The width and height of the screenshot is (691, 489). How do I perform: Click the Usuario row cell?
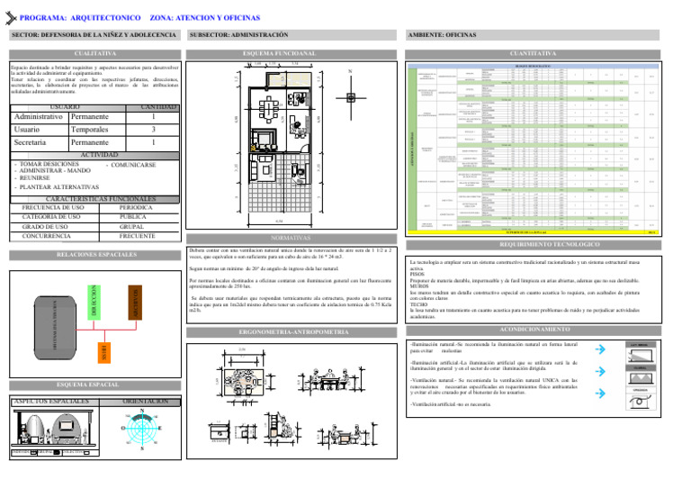click(39, 130)
